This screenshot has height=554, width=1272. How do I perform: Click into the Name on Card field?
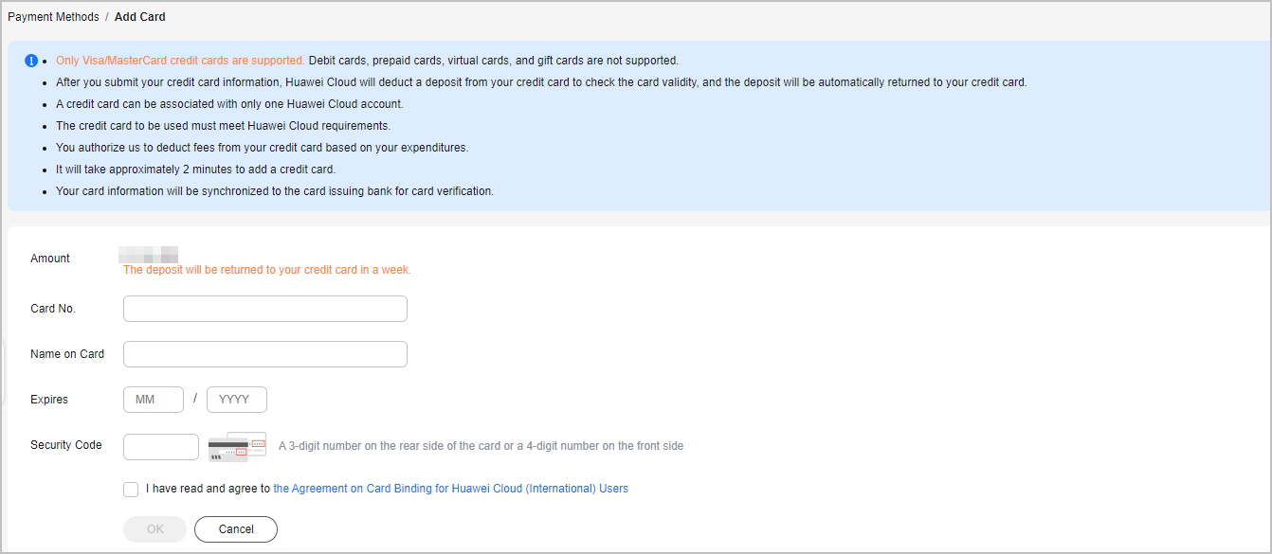click(265, 354)
